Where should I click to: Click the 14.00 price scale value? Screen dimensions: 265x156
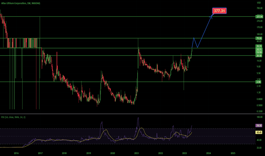[259, 61]
